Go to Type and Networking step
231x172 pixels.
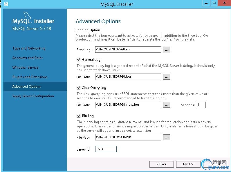coord(29,48)
